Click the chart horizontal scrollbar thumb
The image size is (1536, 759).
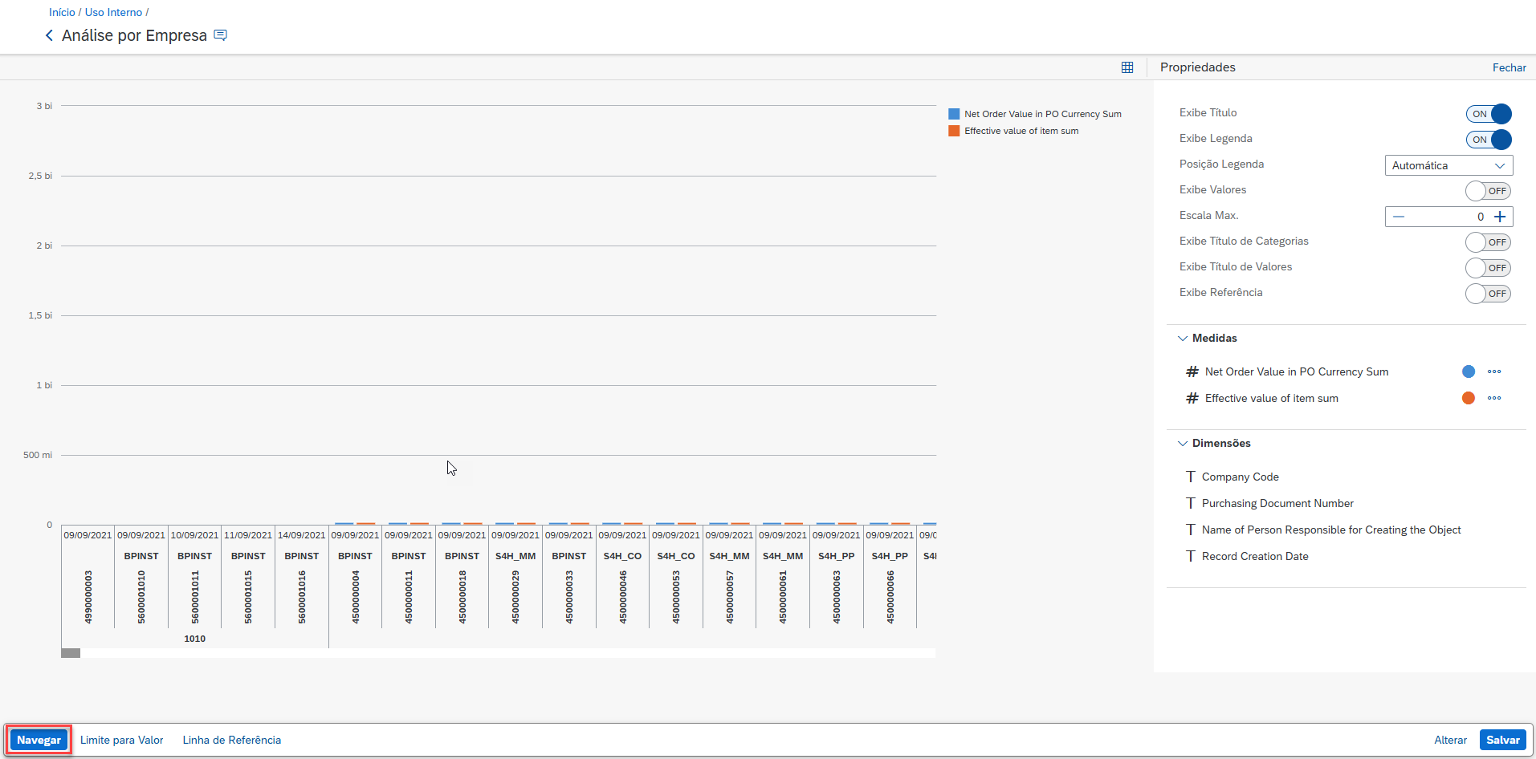click(x=71, y=653)
